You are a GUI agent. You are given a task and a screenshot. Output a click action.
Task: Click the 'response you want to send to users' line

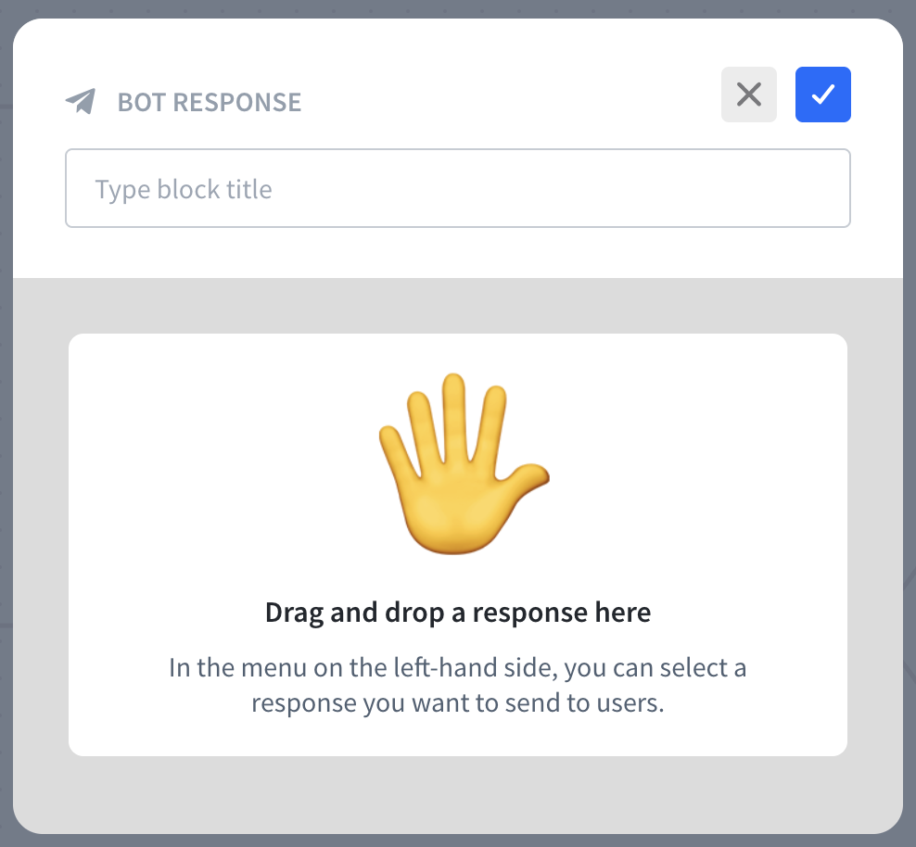tap(458, 702)
